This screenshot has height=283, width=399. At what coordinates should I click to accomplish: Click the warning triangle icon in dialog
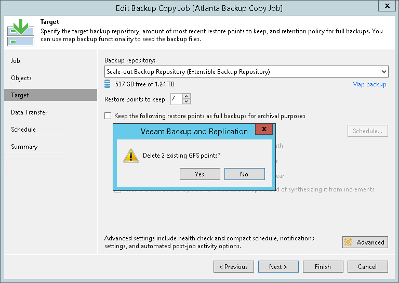[130, 155]
